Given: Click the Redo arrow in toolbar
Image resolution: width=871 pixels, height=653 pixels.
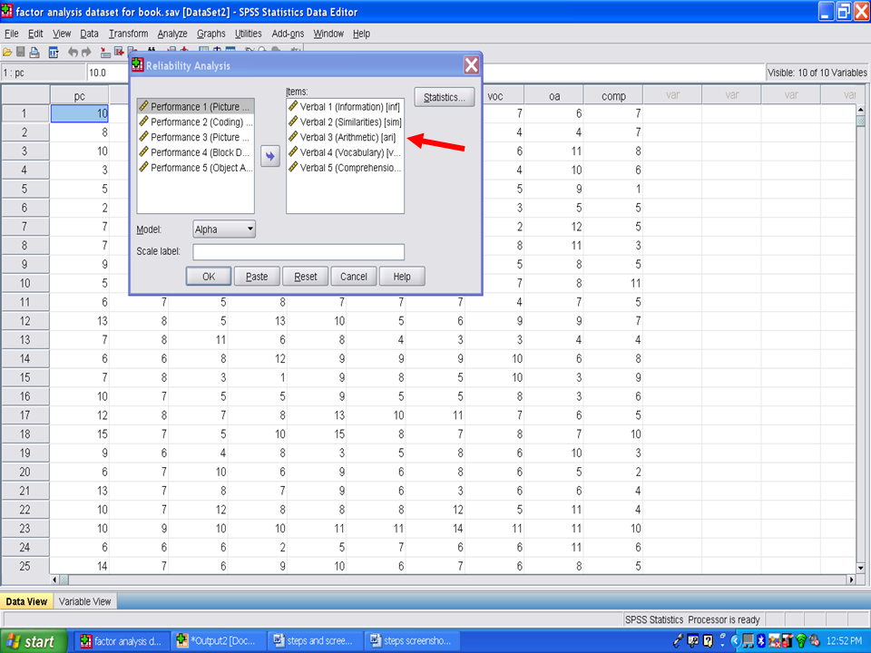Looking at the screenshot, I should [87, 53].
